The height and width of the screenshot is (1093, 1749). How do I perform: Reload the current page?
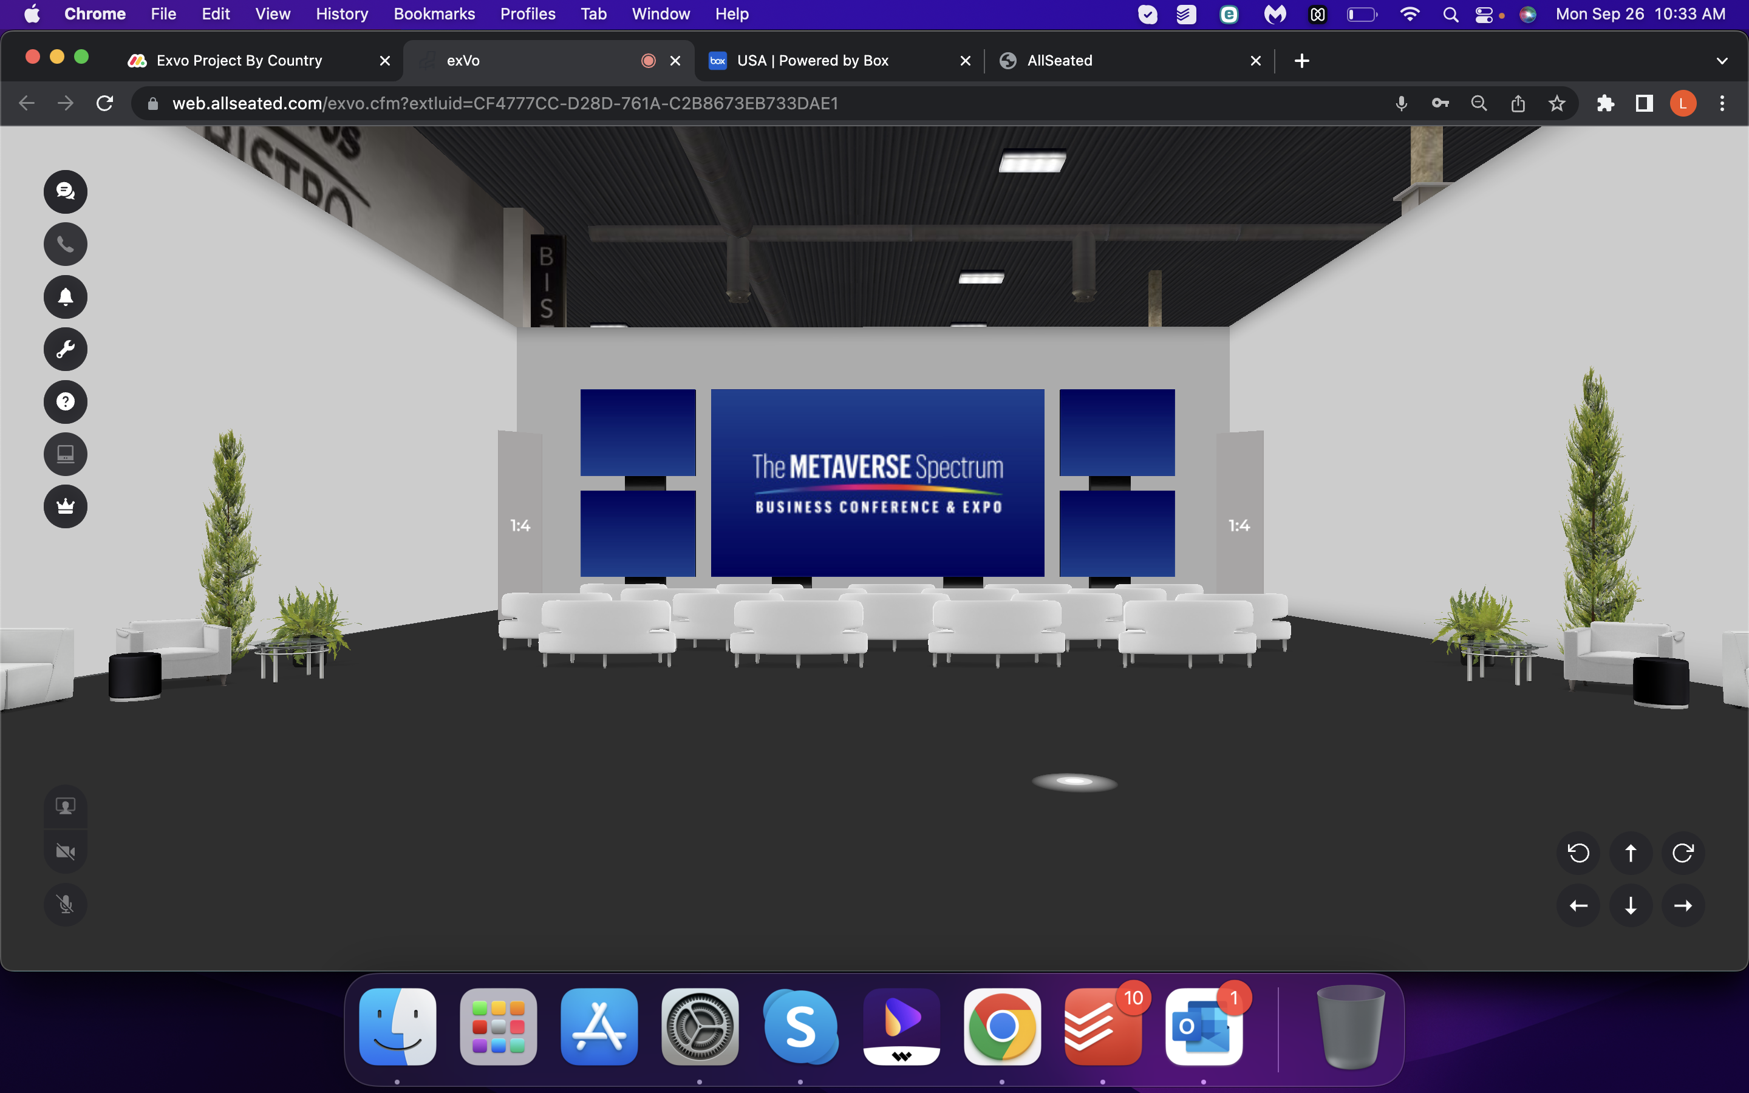(x=105, y=103)
